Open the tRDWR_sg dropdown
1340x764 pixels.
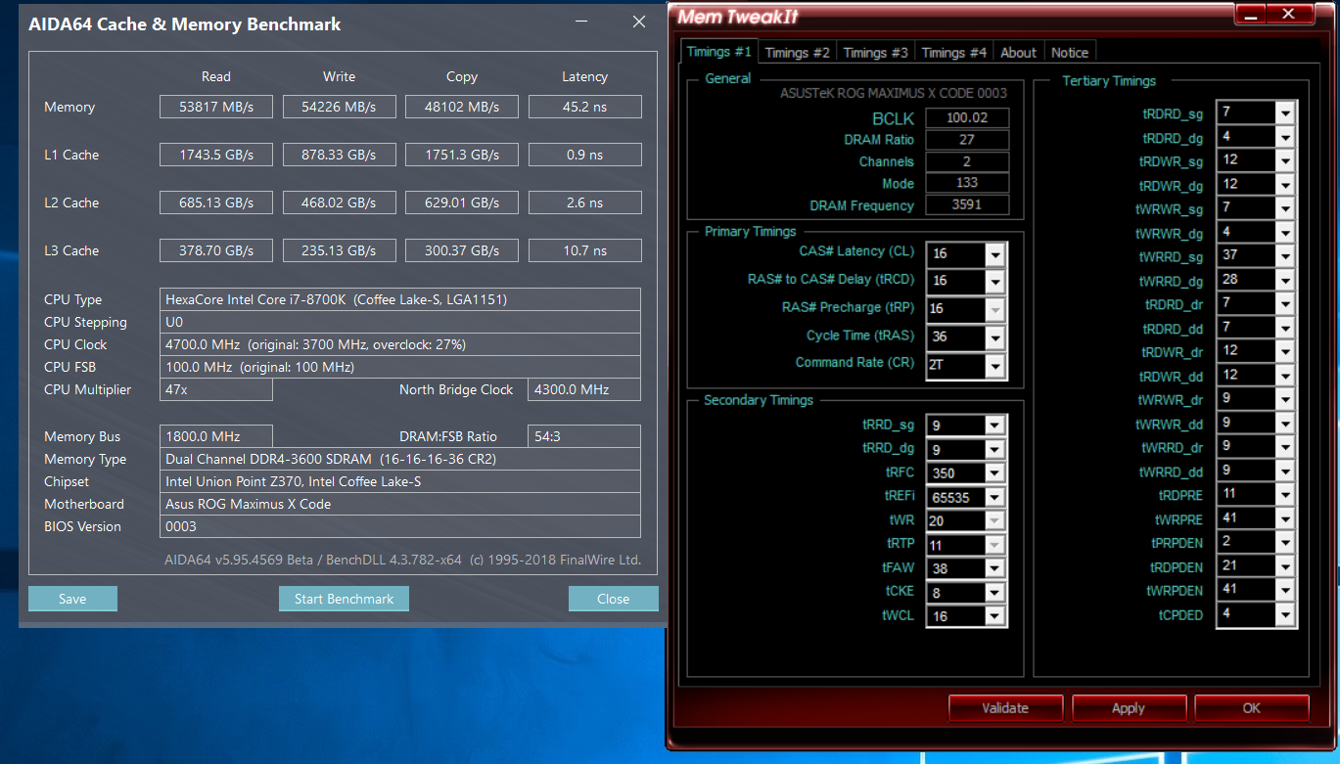1285,160
